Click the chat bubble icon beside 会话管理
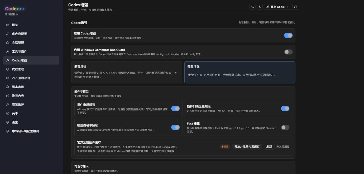This screenshot has height=174, width=364. click(8, 43)
